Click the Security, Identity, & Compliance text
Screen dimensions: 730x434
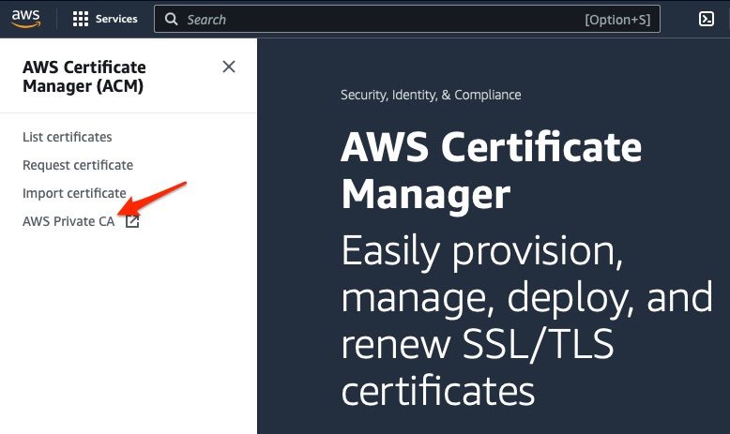pos(431,95)
